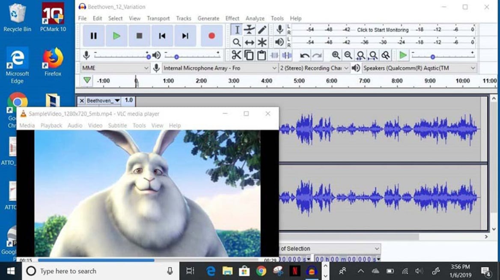
Task: Undo the last edit
Action: pos(304,55)
